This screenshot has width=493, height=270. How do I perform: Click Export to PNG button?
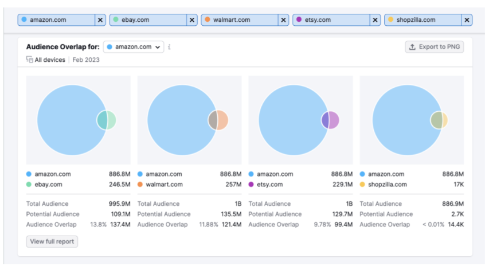[x=434, y=47]
